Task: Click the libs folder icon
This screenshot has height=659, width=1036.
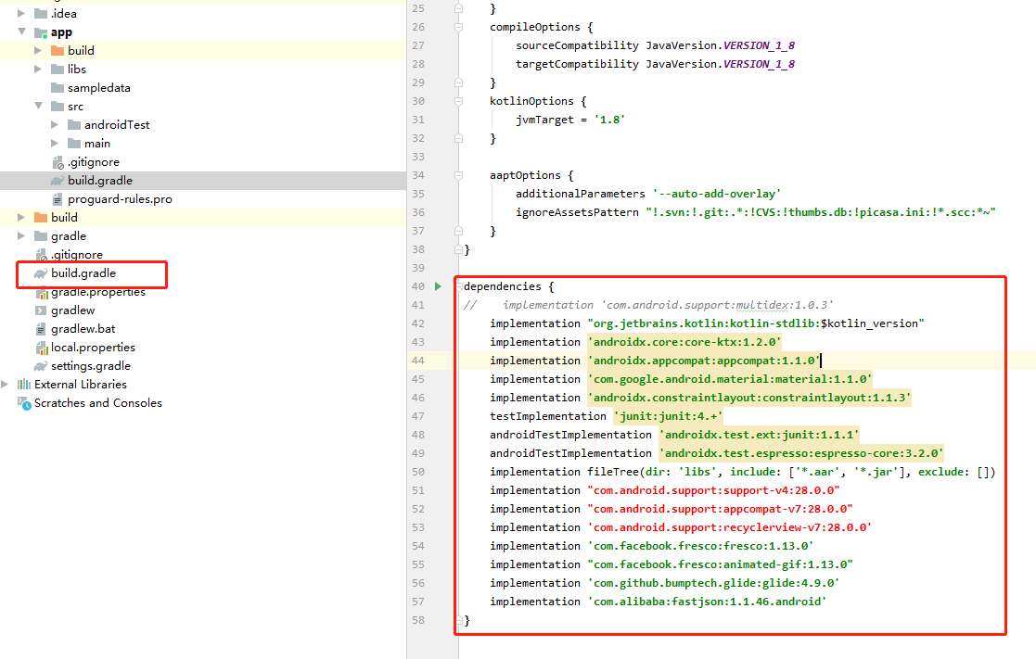Action: click(58, 70)
